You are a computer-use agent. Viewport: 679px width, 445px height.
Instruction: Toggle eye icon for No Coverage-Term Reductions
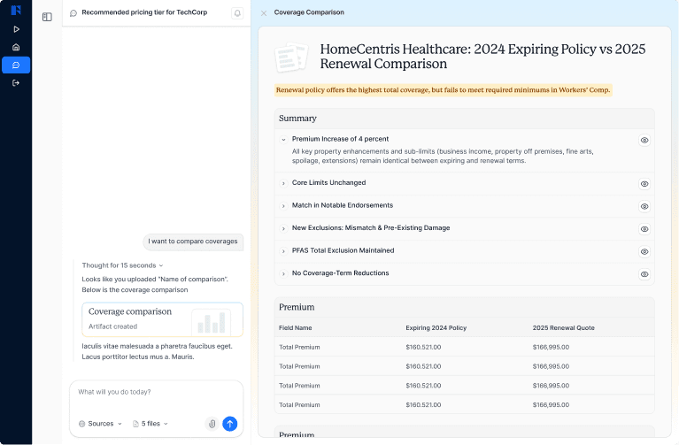[644, 274]
